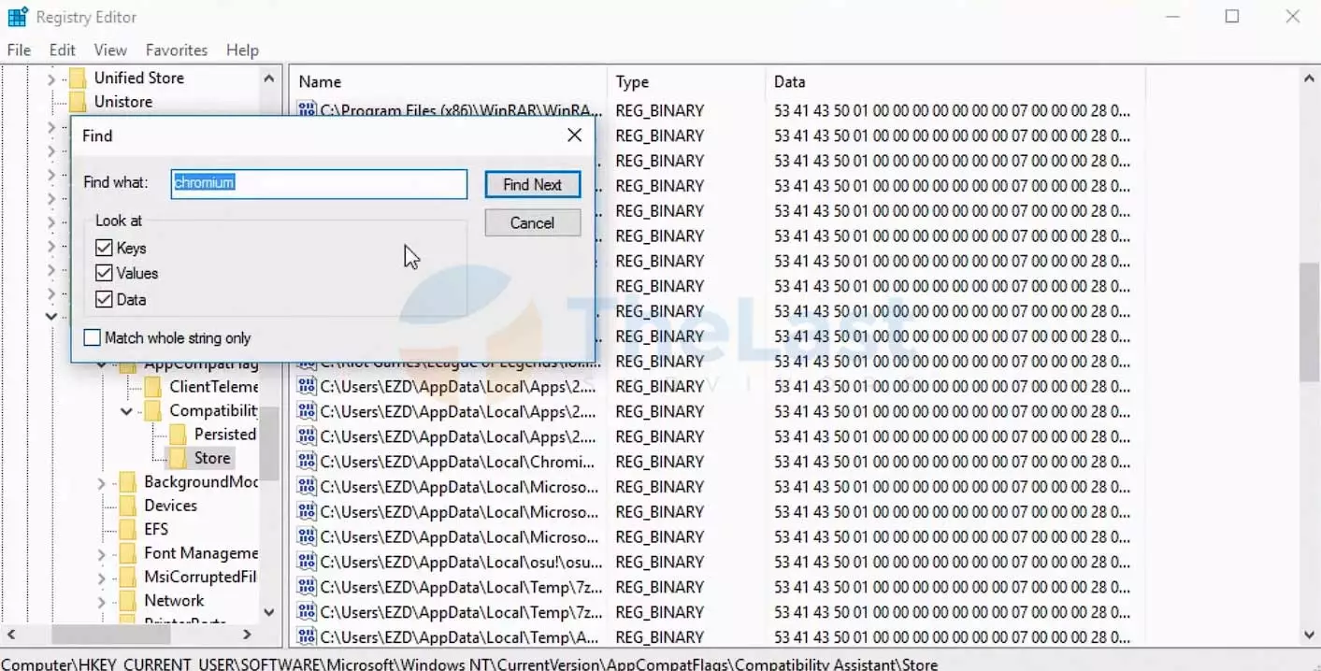Click tree pane scroll right arrow

(x=247, y=635)
